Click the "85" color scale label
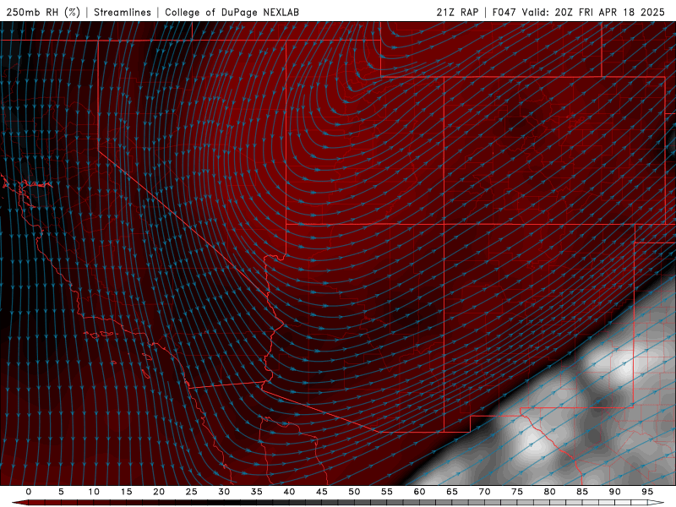Viewport: 676px width, 507px height. (x=582, y=492)
